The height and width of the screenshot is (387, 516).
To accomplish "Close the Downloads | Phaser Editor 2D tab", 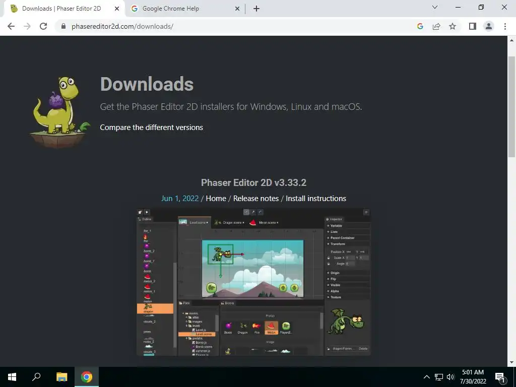I will point(117,9).
